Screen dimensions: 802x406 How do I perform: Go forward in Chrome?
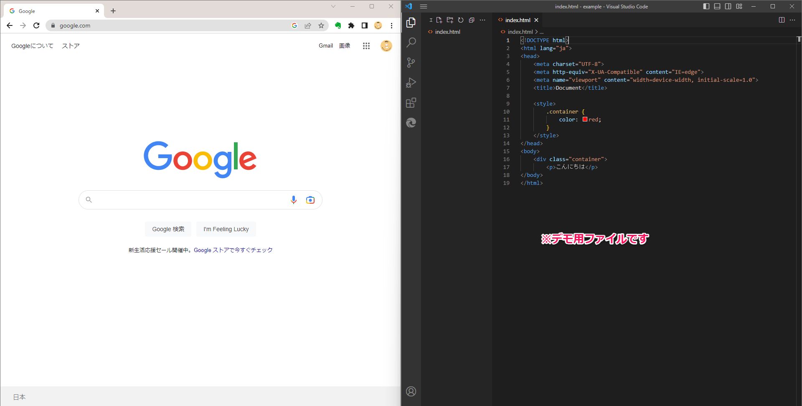coord(23,25)
